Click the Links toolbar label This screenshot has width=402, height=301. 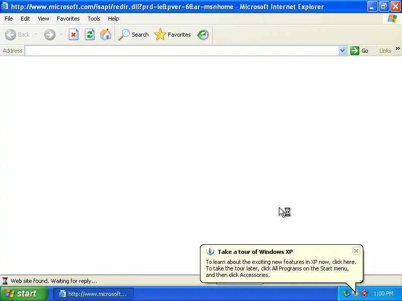click(385, 51)
